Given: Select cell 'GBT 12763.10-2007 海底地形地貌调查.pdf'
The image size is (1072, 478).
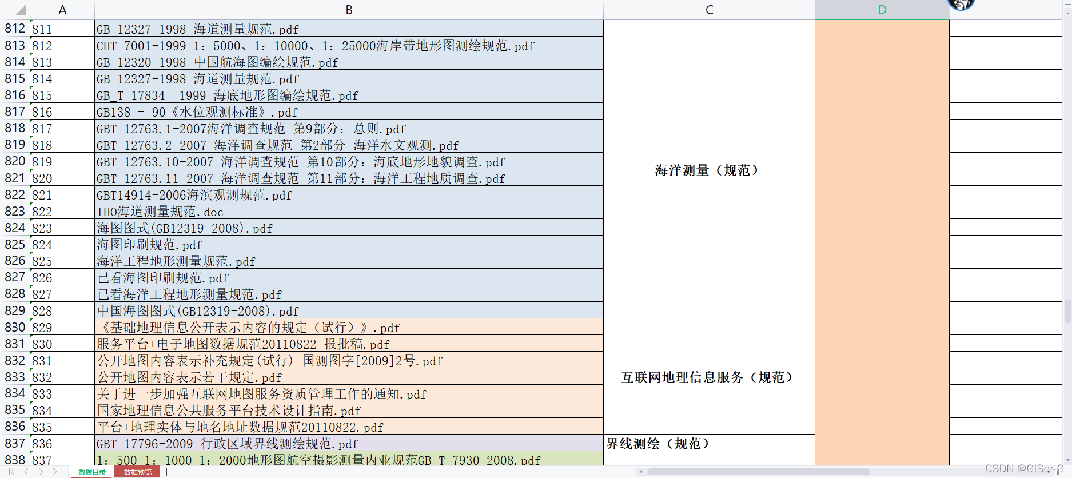Looking at the screenshot, I should click(x=349, y=161).
